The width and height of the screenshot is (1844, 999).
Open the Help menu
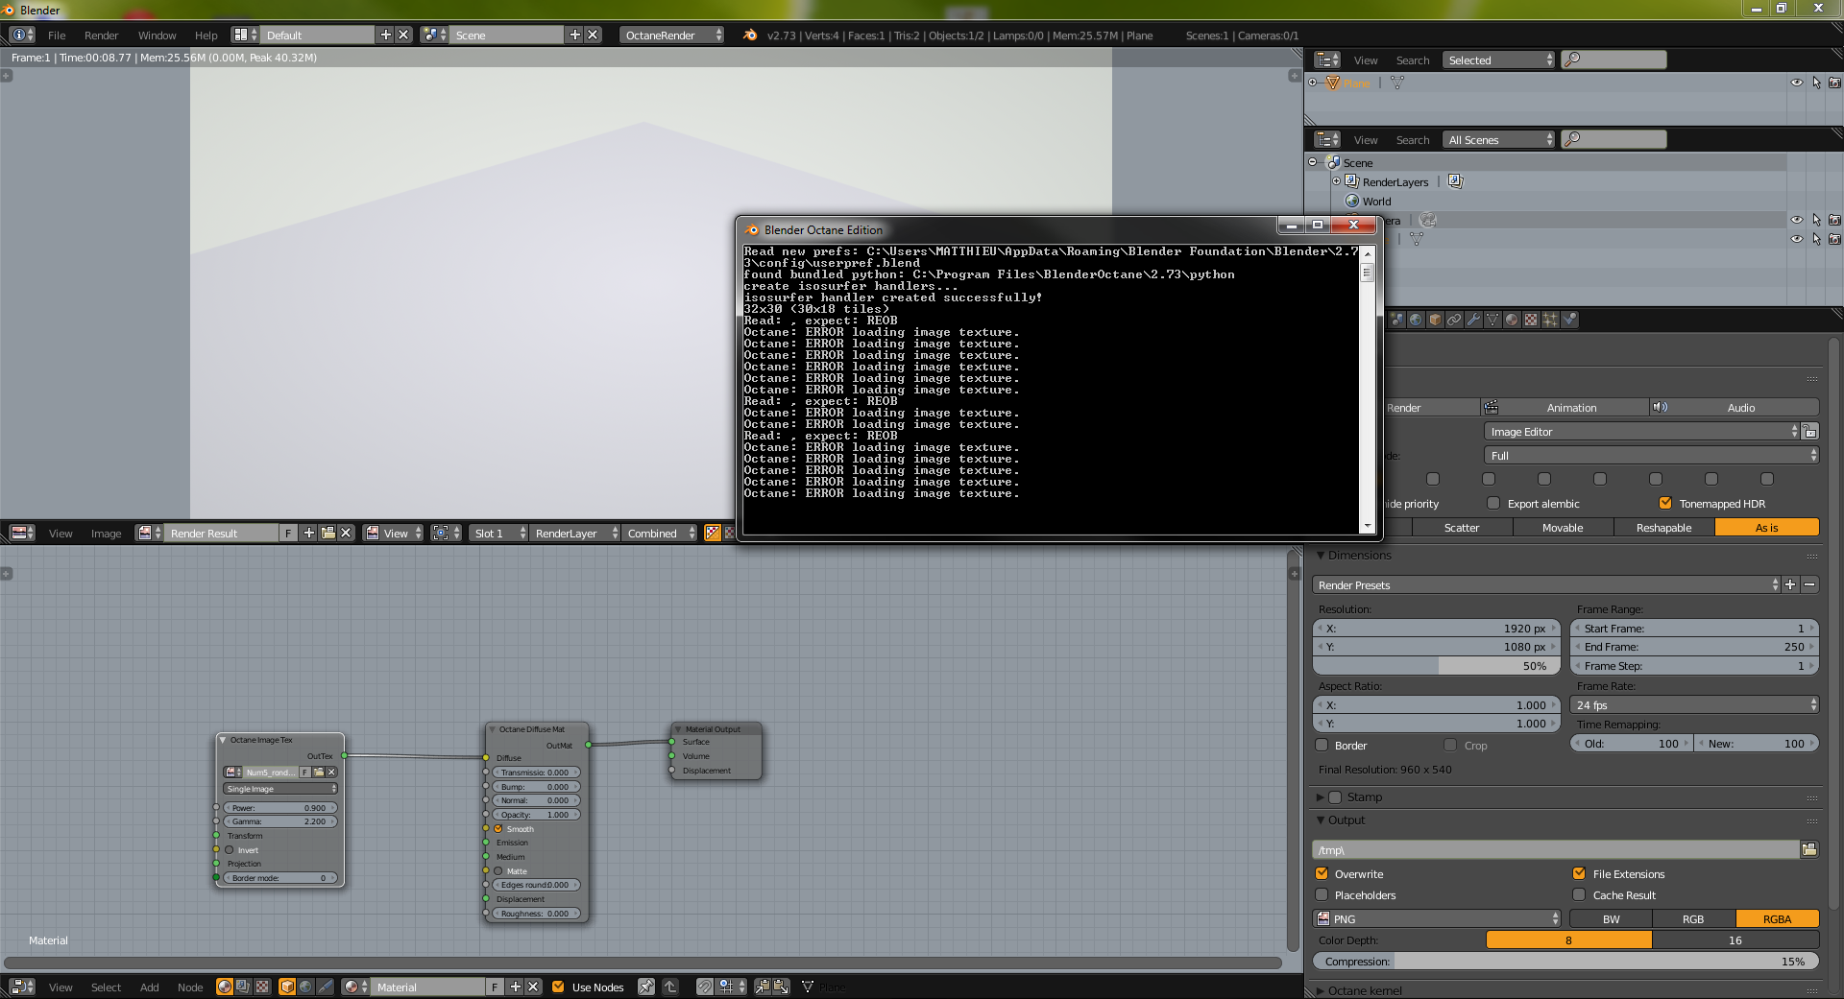point(206,36)
